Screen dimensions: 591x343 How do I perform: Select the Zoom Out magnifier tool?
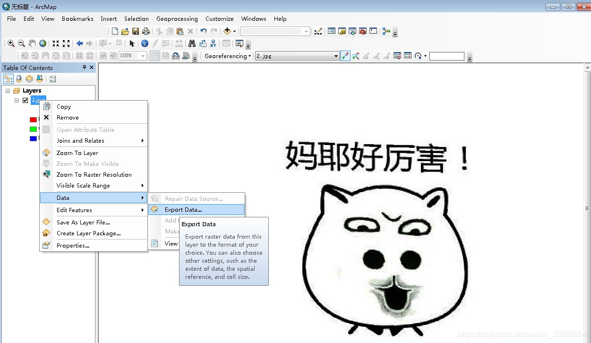21,43
